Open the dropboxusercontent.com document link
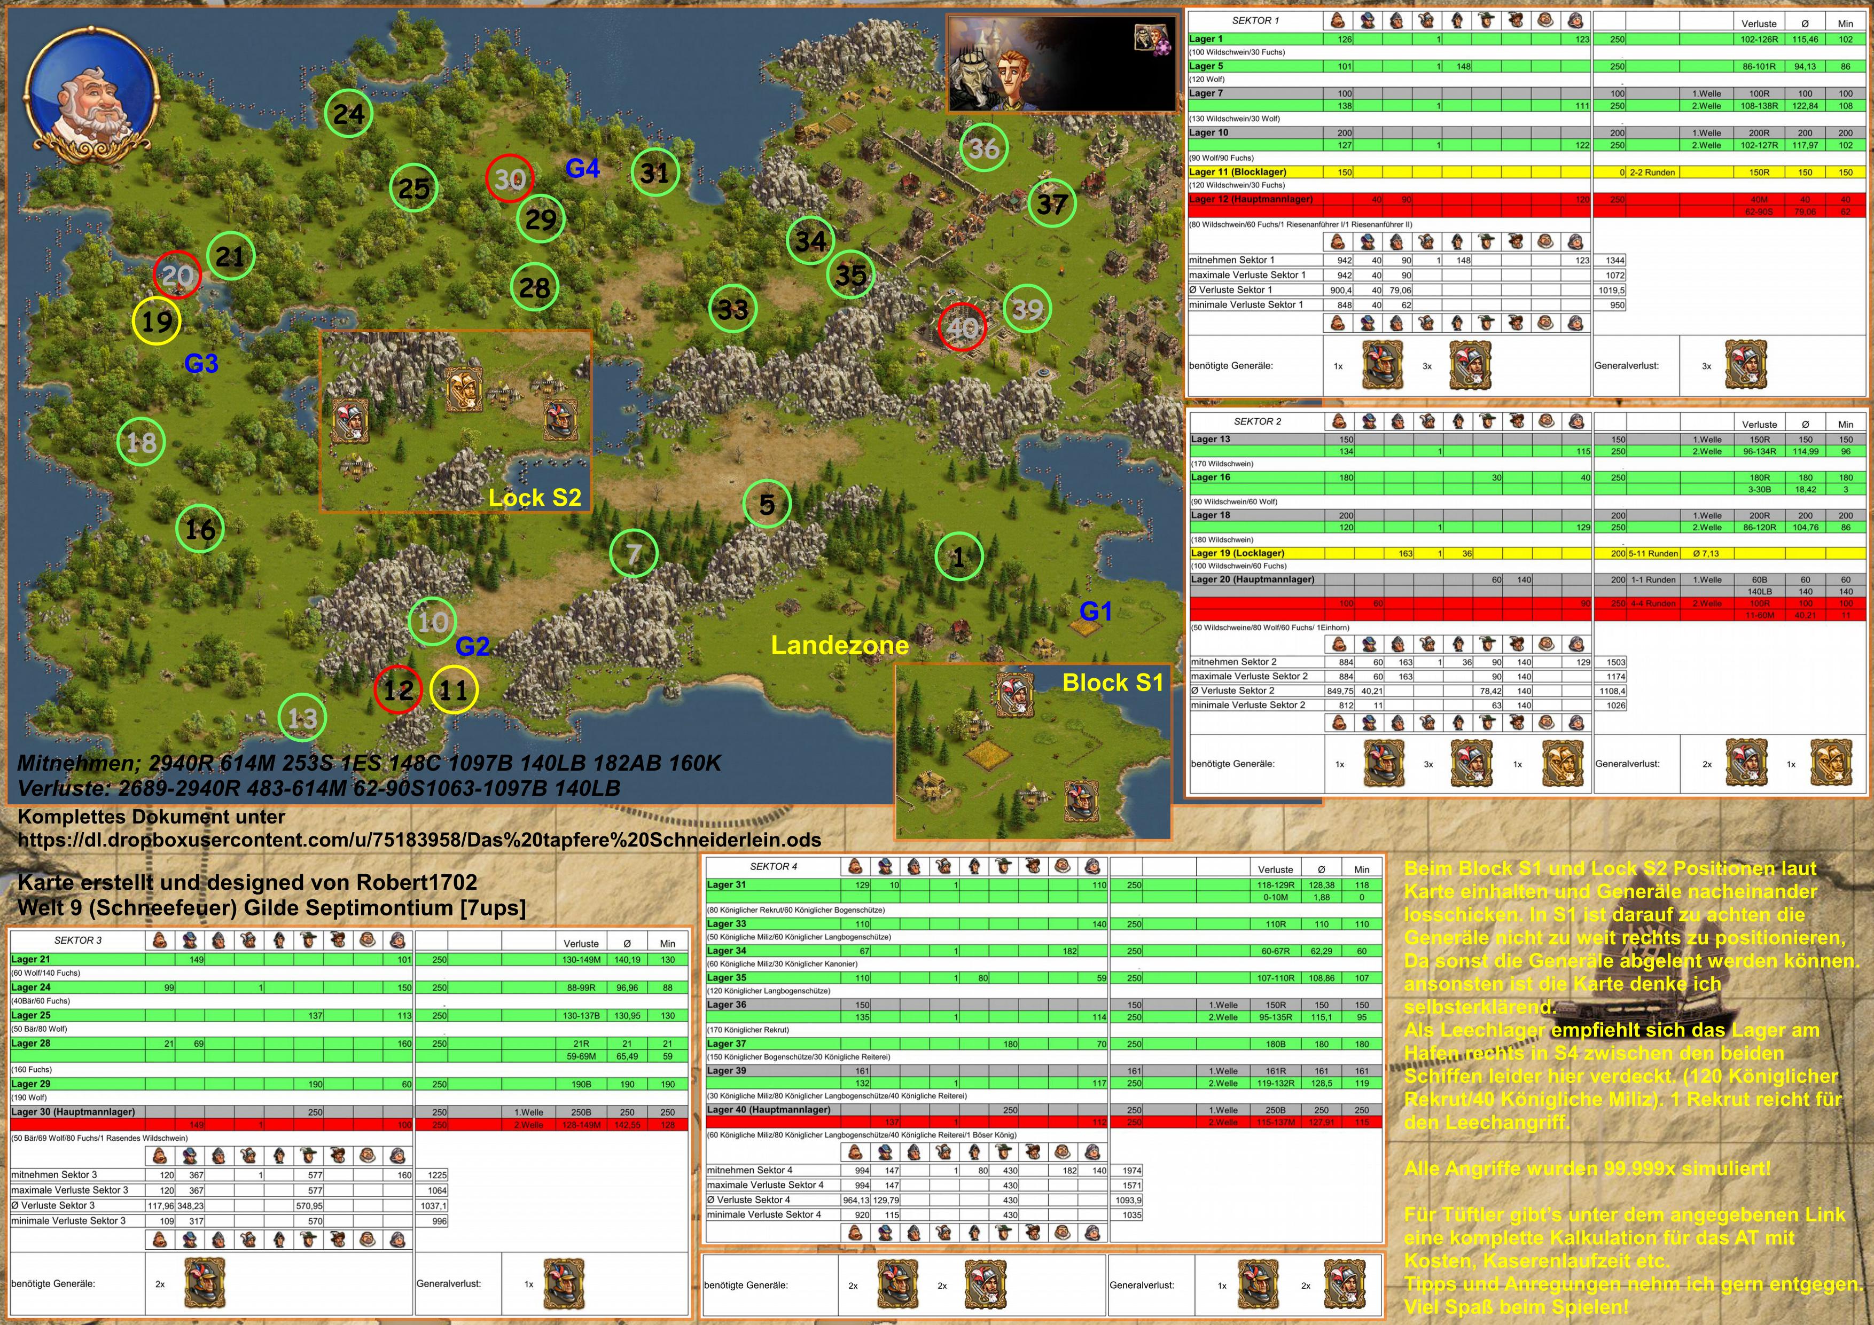The width and height of the screenshot is (1874, 1325). click(x=419, y=840)
